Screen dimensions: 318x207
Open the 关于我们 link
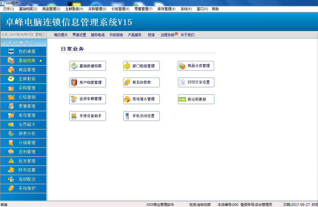click(x=187, y=35)
